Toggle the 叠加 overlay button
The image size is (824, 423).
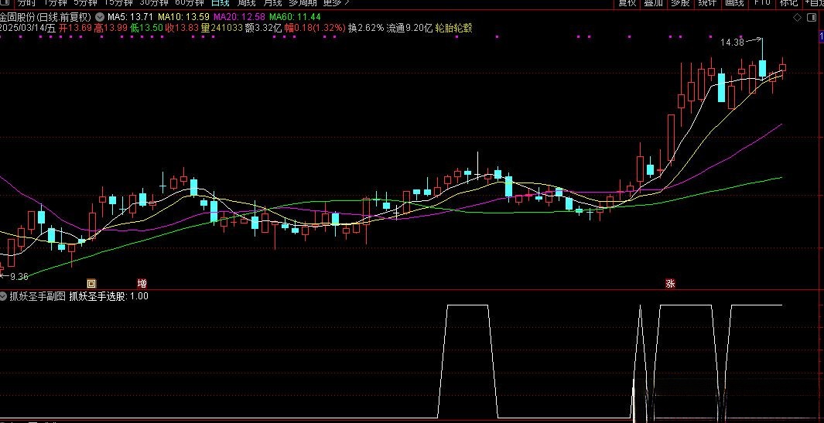click(x=654, y=2)
